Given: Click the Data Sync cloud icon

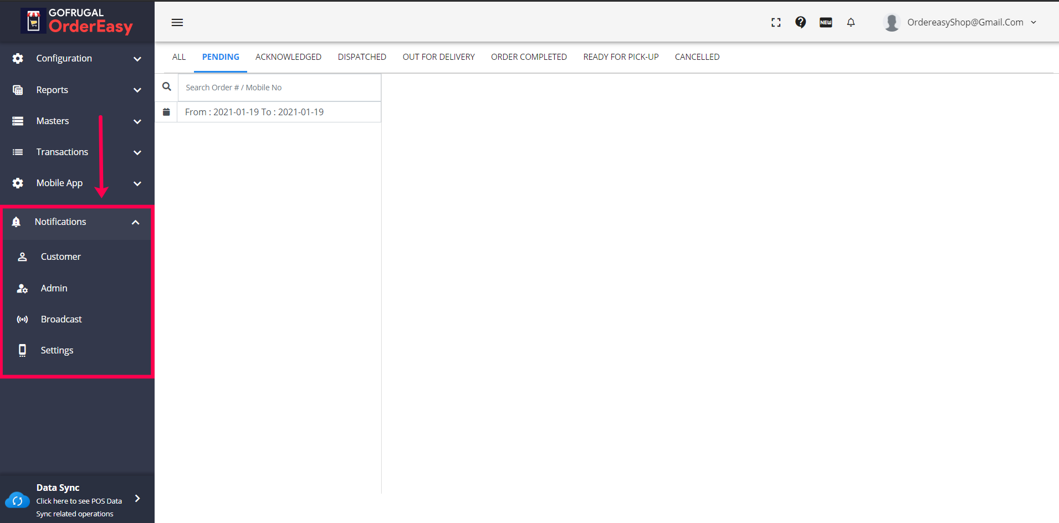Looking at the screenshot, I should pyautogui.click(x=17, y=500).
